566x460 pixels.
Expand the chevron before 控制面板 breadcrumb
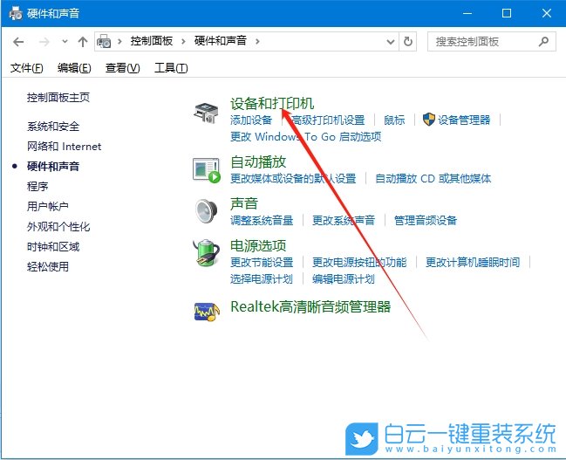[119, 42]
